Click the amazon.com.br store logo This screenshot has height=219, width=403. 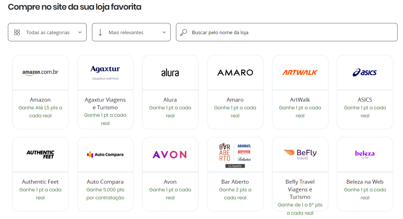[x=40, y=72]
